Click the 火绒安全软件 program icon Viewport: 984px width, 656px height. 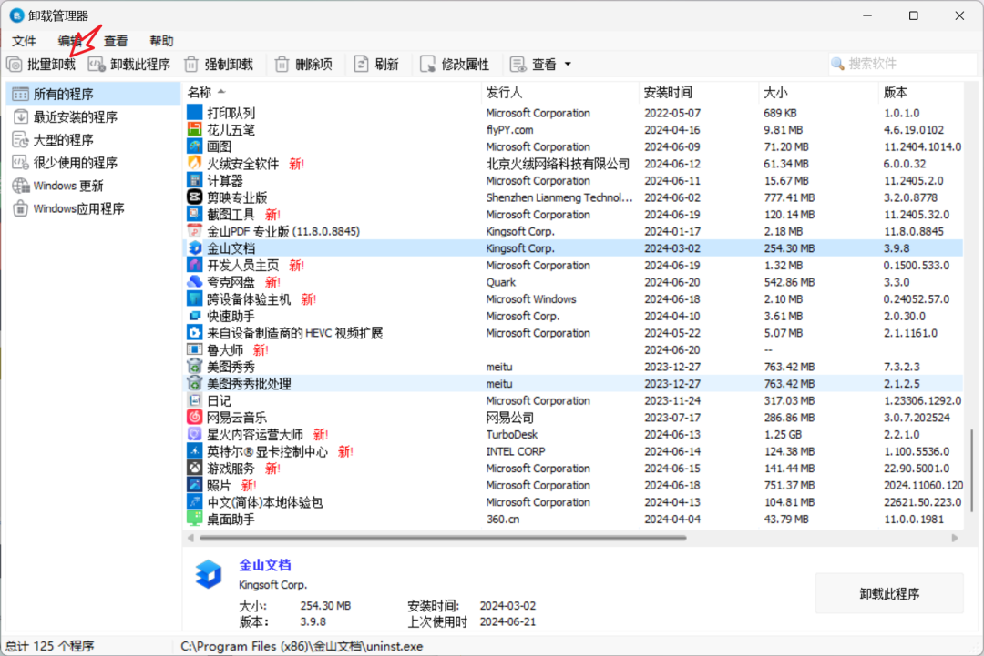(195, 164)
